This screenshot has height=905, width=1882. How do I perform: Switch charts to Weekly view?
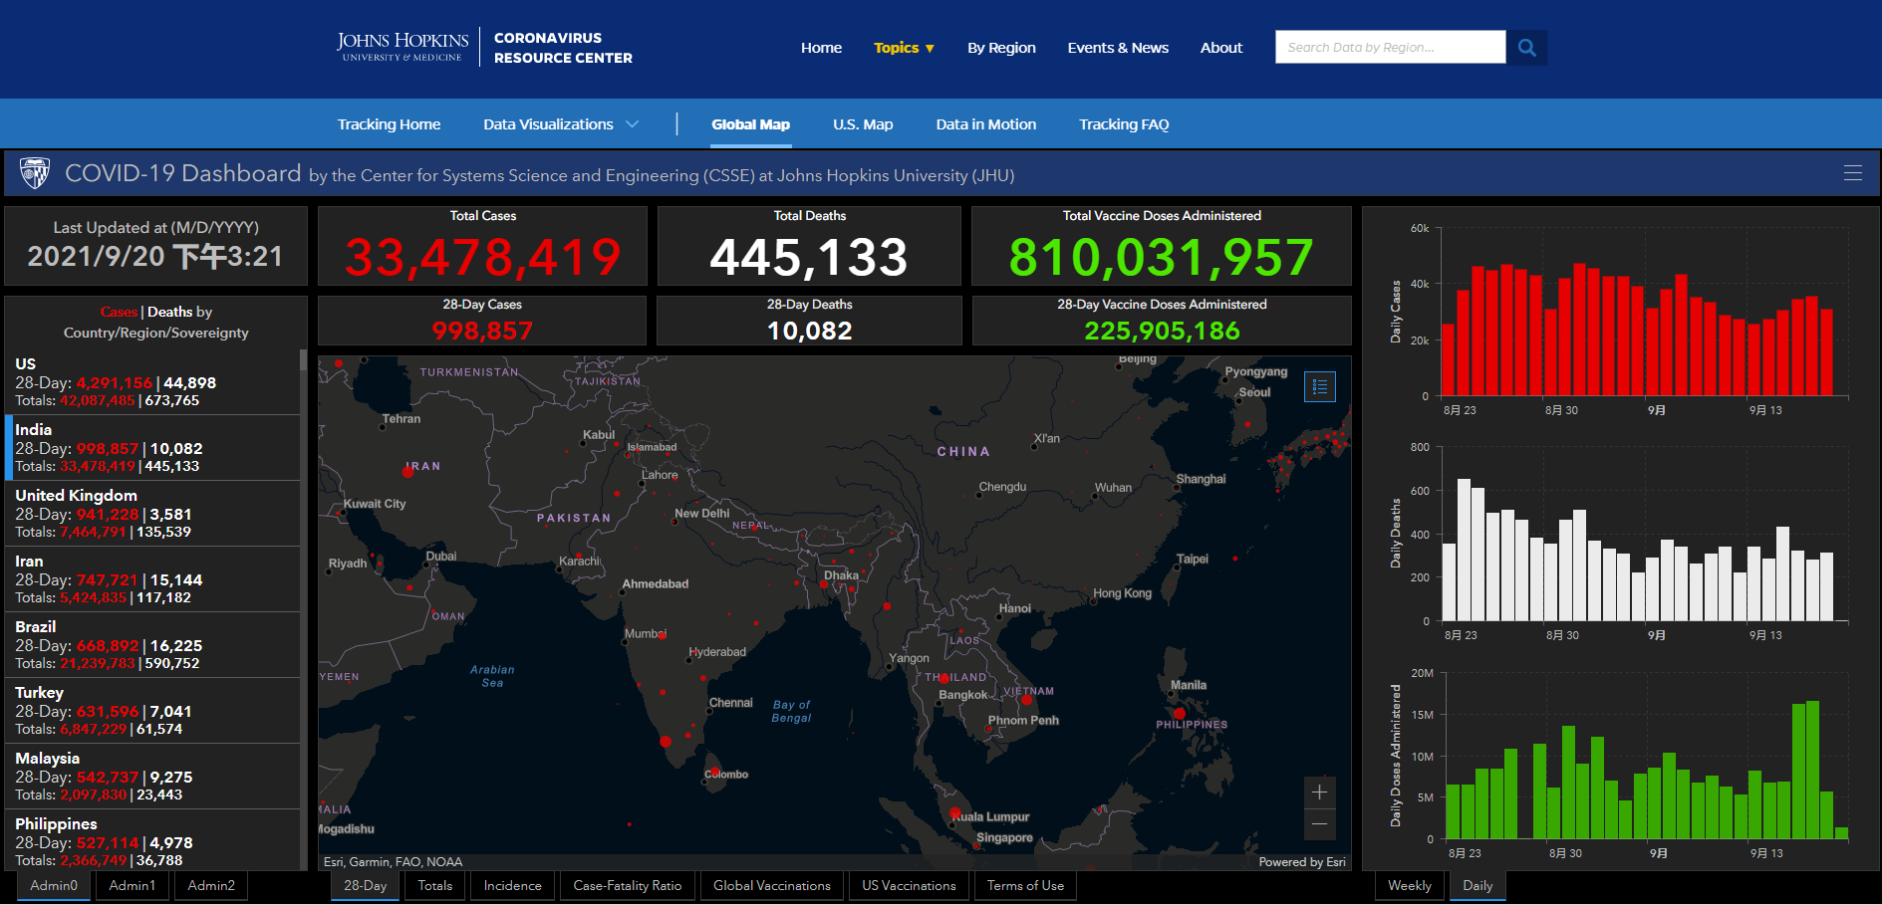tap(1409, 885)
